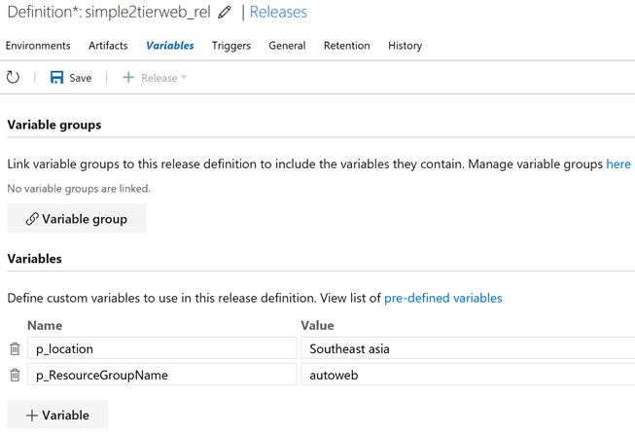
Task: Click the 'Southeast asia' value field
Action: coord(467,348)
